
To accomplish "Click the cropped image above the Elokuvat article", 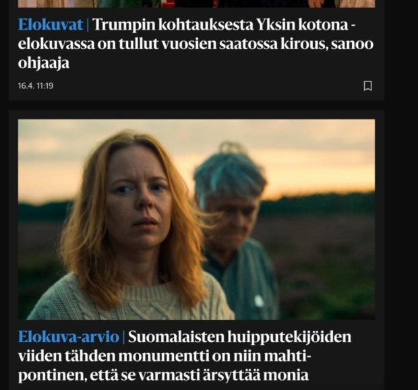I will point(196,3).
